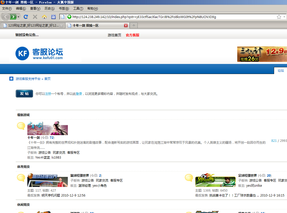The image size is (287, 213).
Task: Bookmark this page with the star icon
Action: [279, 17]
